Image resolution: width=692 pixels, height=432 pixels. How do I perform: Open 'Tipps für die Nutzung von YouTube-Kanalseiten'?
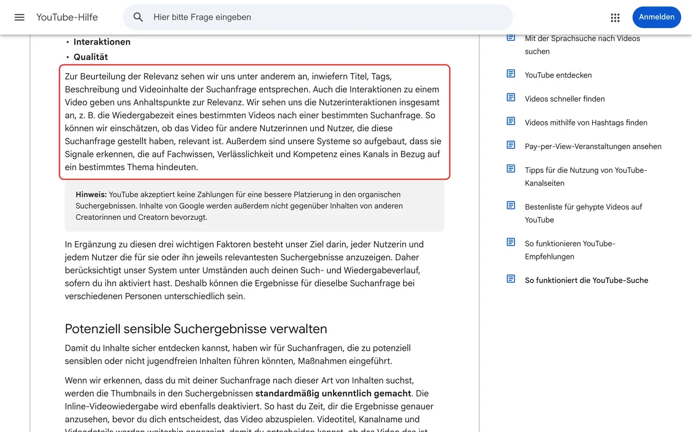point(586,177)
